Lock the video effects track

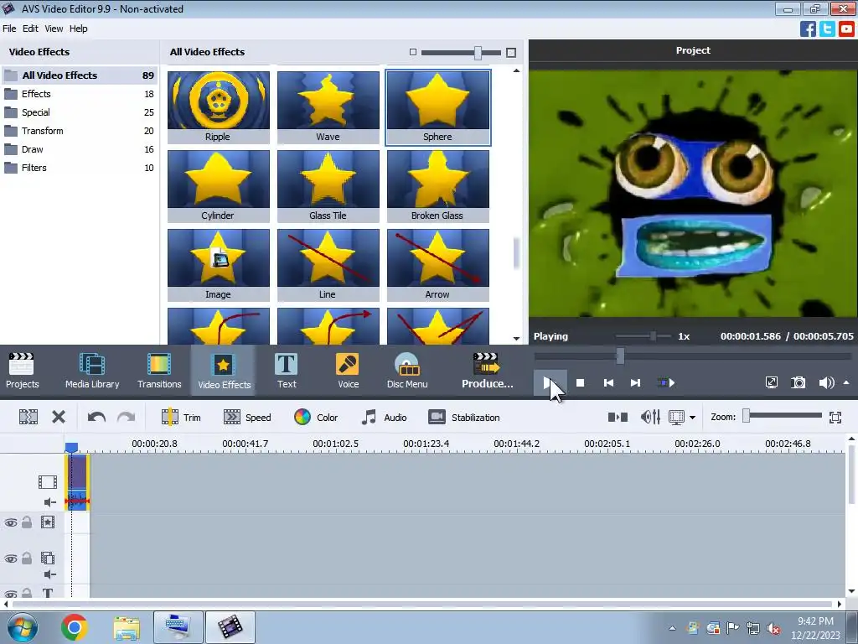(x=26, y=522)
